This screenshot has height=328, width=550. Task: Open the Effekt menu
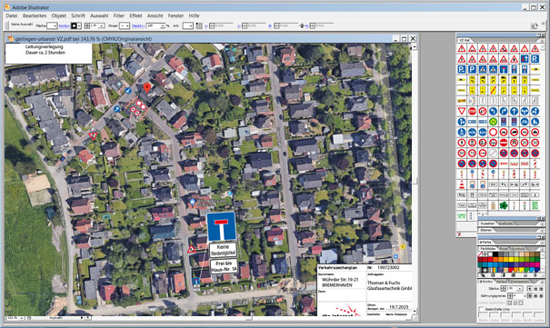tap(135, 15)
